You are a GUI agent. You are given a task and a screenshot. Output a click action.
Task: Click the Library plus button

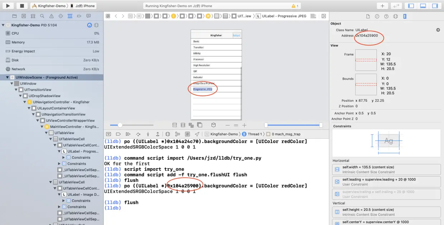[x=382, y=6]
